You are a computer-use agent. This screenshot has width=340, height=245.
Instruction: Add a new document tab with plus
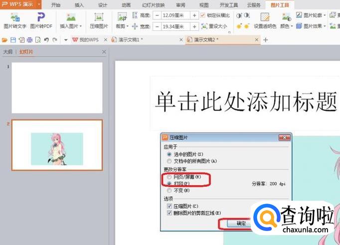265,40
